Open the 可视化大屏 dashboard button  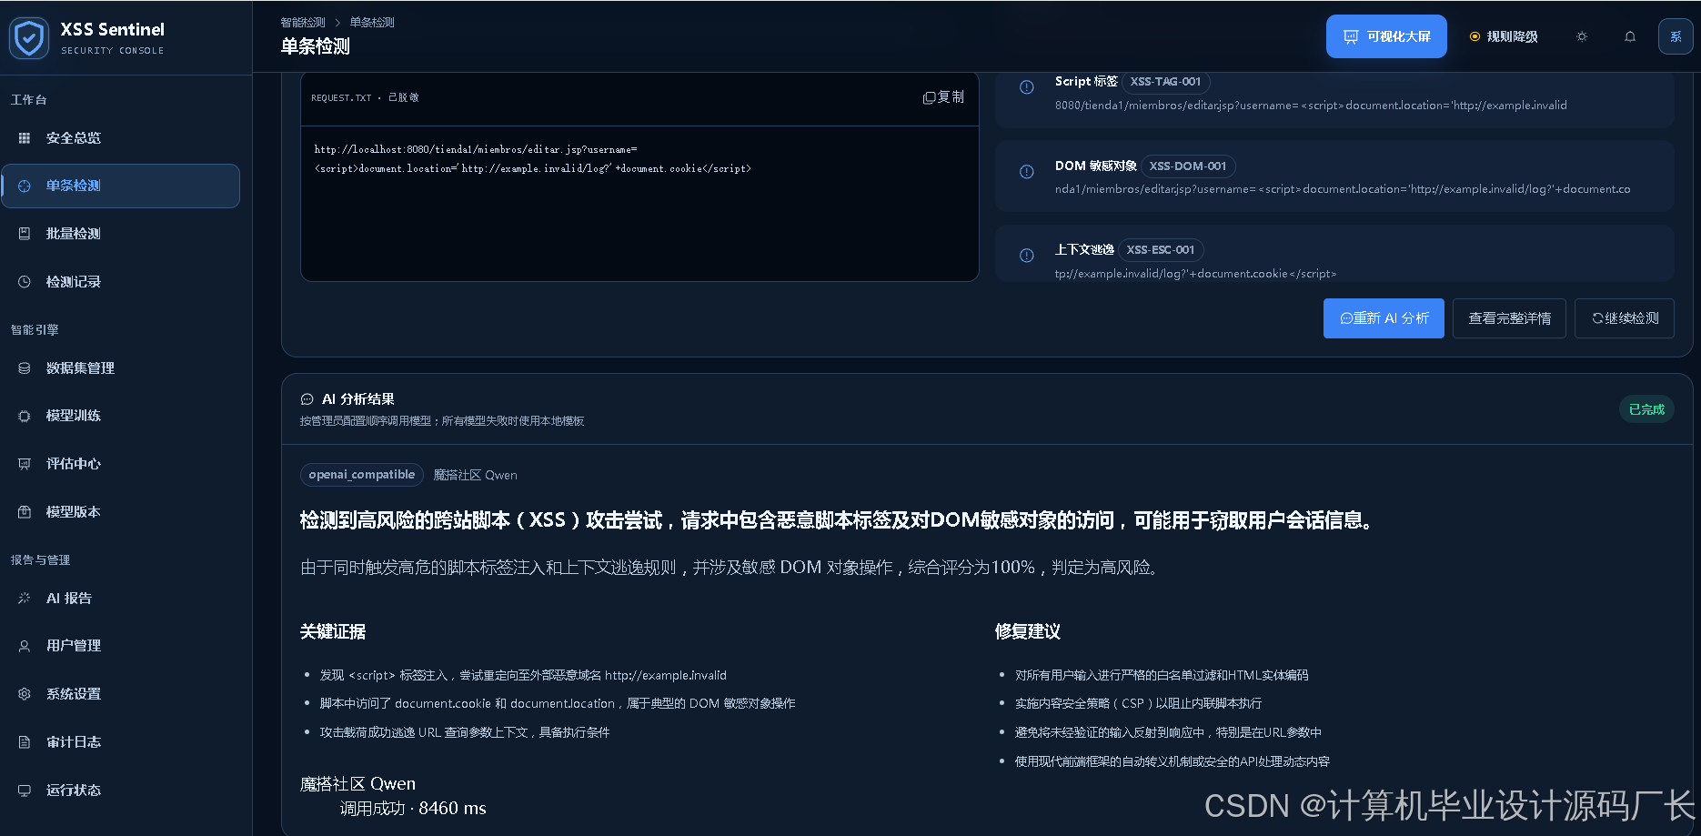1386,36
